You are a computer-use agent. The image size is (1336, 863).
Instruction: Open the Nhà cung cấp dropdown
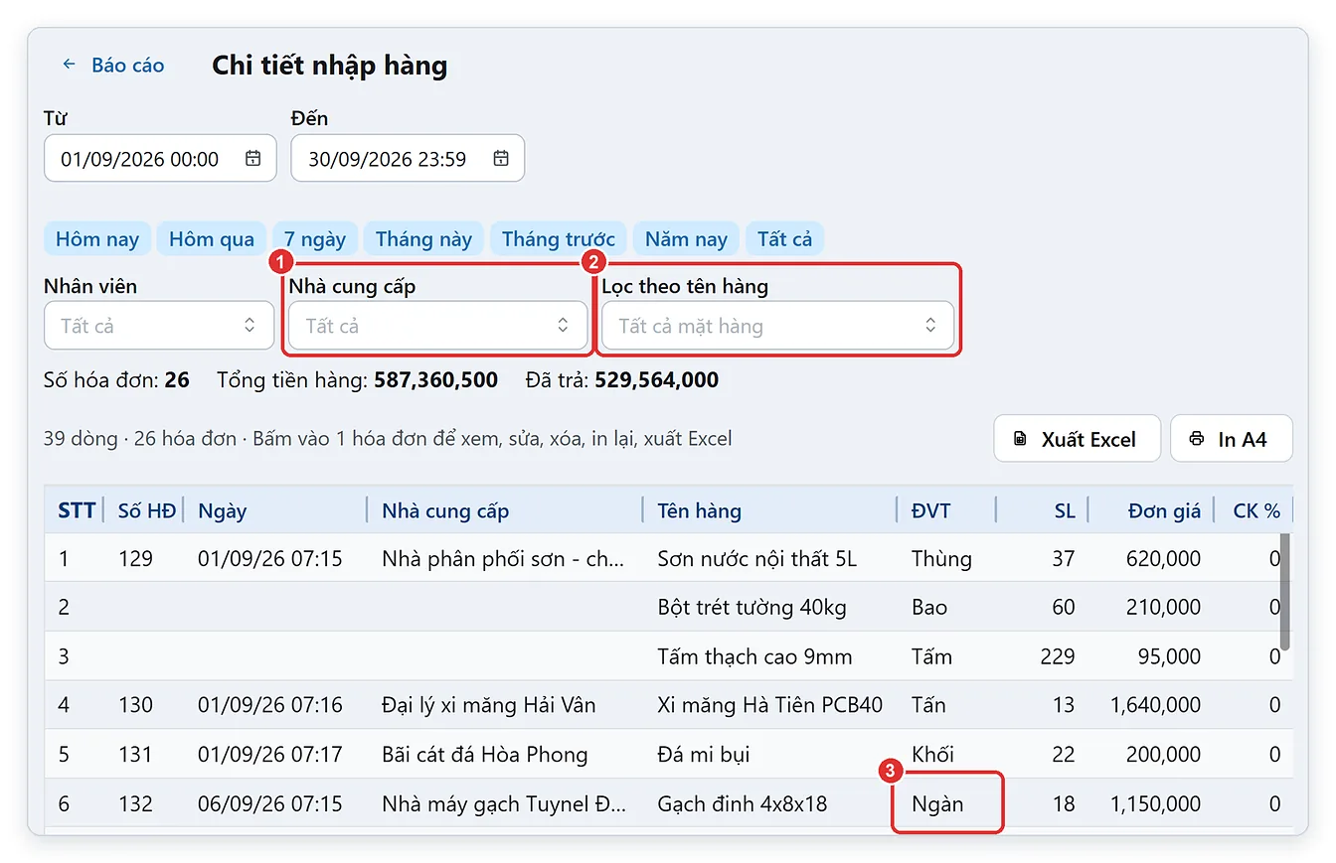[x=437, y=326]
